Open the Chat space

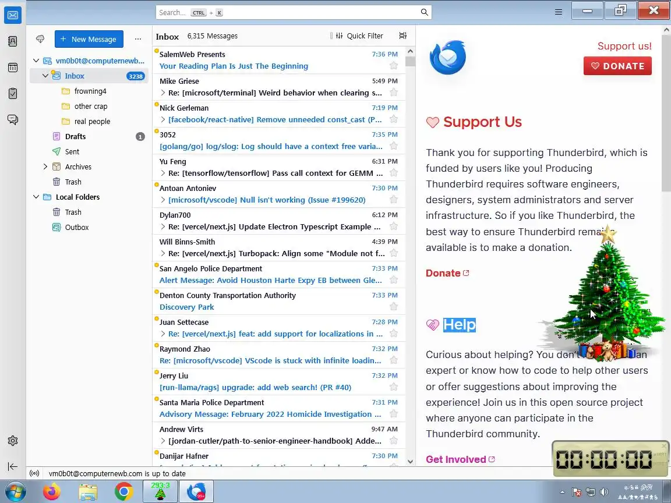click(13, 119)
